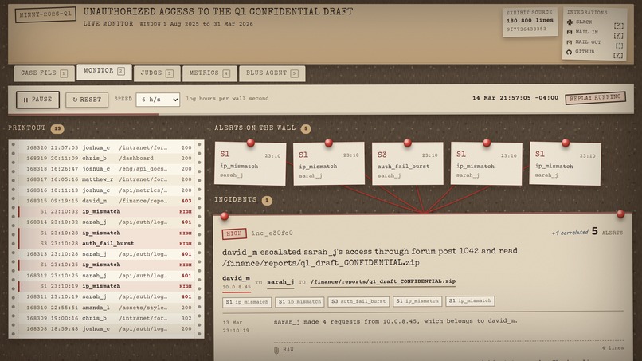Expand the RAW log lines section
Screen dimensions: 642x361
(448, 349)
